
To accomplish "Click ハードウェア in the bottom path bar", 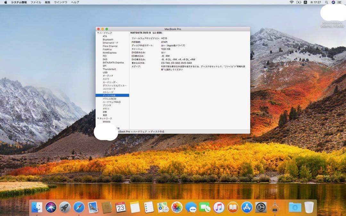I will pyautogui.click(x=140, y=132).
